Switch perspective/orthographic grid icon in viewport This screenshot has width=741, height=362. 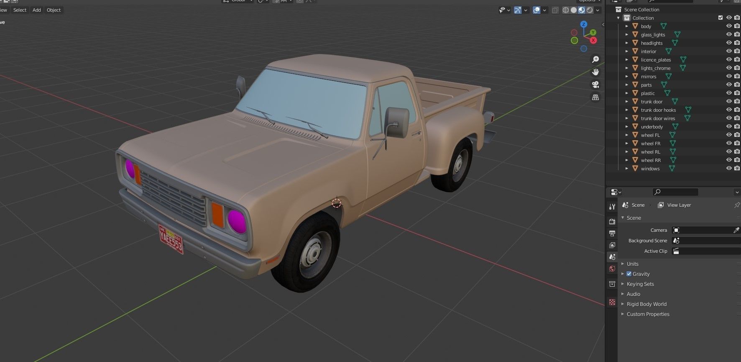point(595,97)
